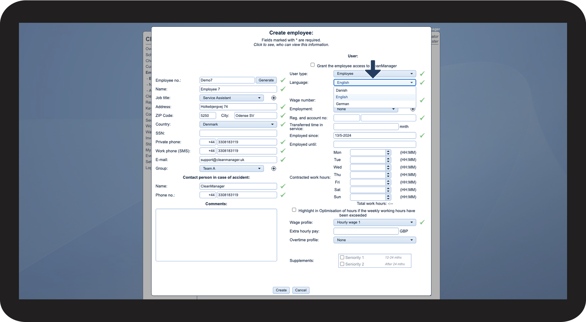This screenshot has height=322, width=586.
Task: Tick Highlight in Optimisation of hours checkbox
Action: (x=294, y=210)
